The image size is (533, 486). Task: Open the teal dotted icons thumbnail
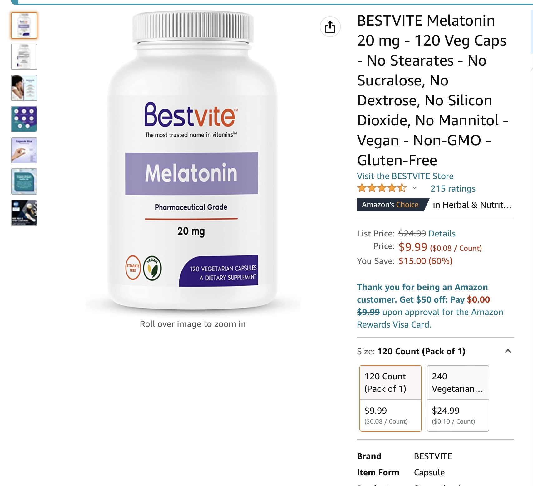(x=24, y=119)
